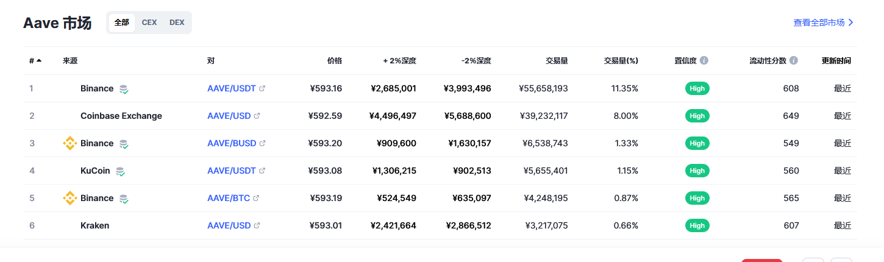Click Binance logo in AAVE/BTC row
Screen dimensions: 884x262
(x=70, y=198)
